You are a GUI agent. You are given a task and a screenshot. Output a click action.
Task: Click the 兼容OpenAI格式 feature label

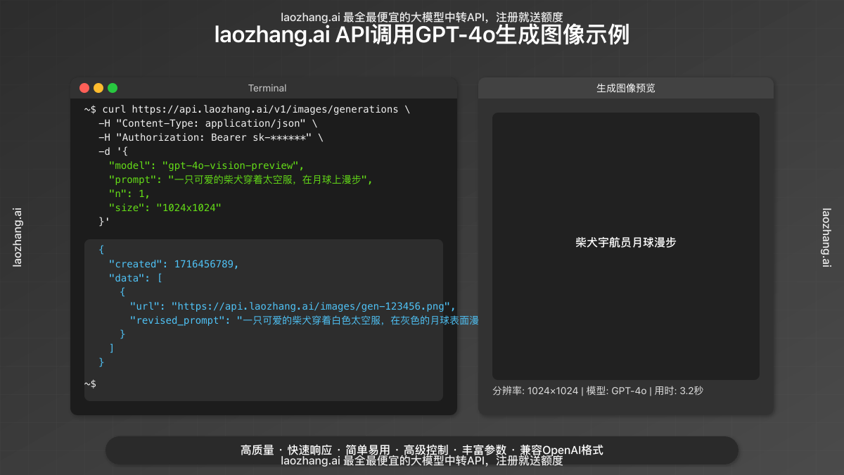tap(561, 450)
